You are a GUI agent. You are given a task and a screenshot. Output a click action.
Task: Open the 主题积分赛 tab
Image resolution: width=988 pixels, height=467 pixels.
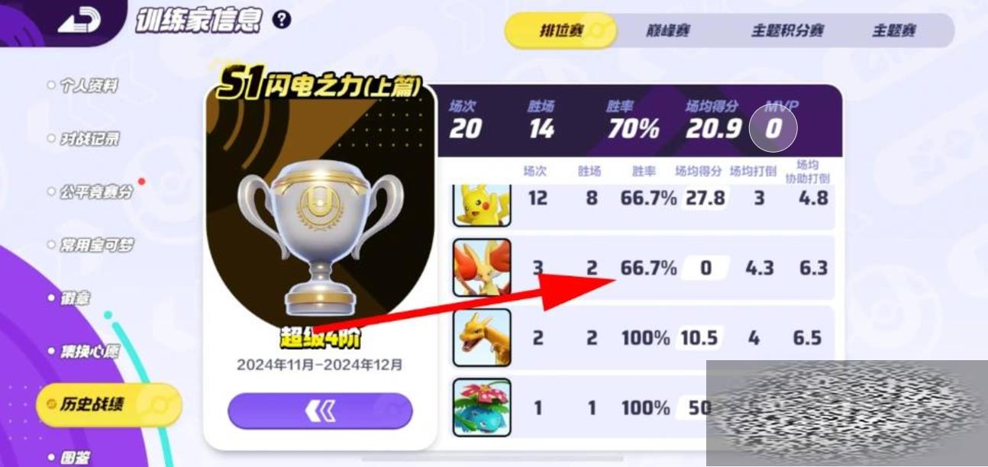pos(787,31)
